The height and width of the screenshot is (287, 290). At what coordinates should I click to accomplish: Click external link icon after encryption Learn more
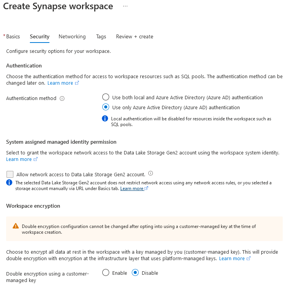[249, 258]
